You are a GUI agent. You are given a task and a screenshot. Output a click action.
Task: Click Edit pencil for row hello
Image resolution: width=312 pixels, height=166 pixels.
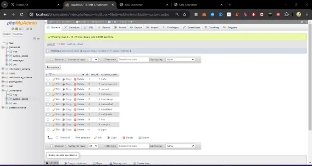pyautogui.click(x=54, y=79)
